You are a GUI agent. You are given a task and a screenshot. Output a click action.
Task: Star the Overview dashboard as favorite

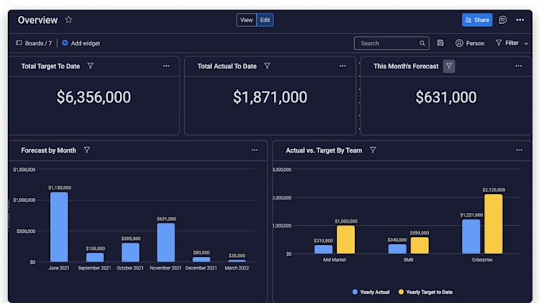68,20
